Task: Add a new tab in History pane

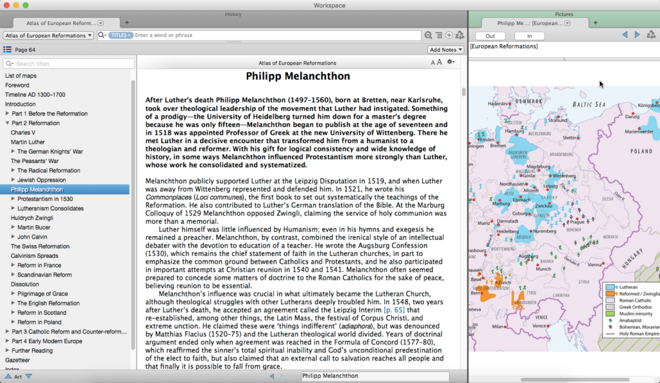Action: coord(126,23)
